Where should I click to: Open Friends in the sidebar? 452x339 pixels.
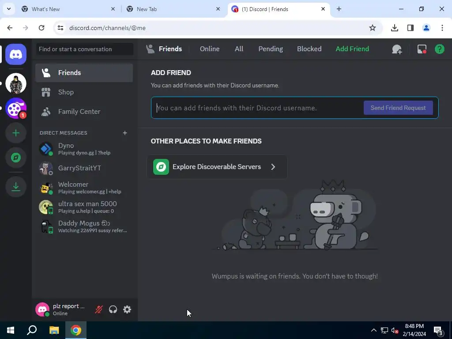[84, 73]
